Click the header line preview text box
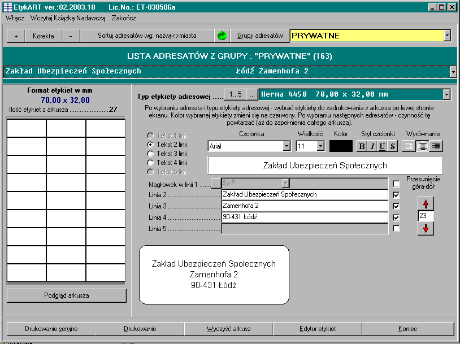This screenshot has width=460, height=344. click(x=325, y=166)
